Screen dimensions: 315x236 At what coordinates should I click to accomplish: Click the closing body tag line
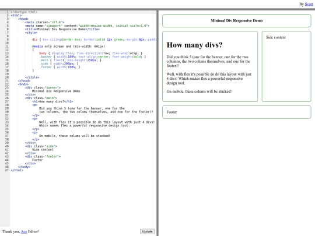(x=24, y=167)
